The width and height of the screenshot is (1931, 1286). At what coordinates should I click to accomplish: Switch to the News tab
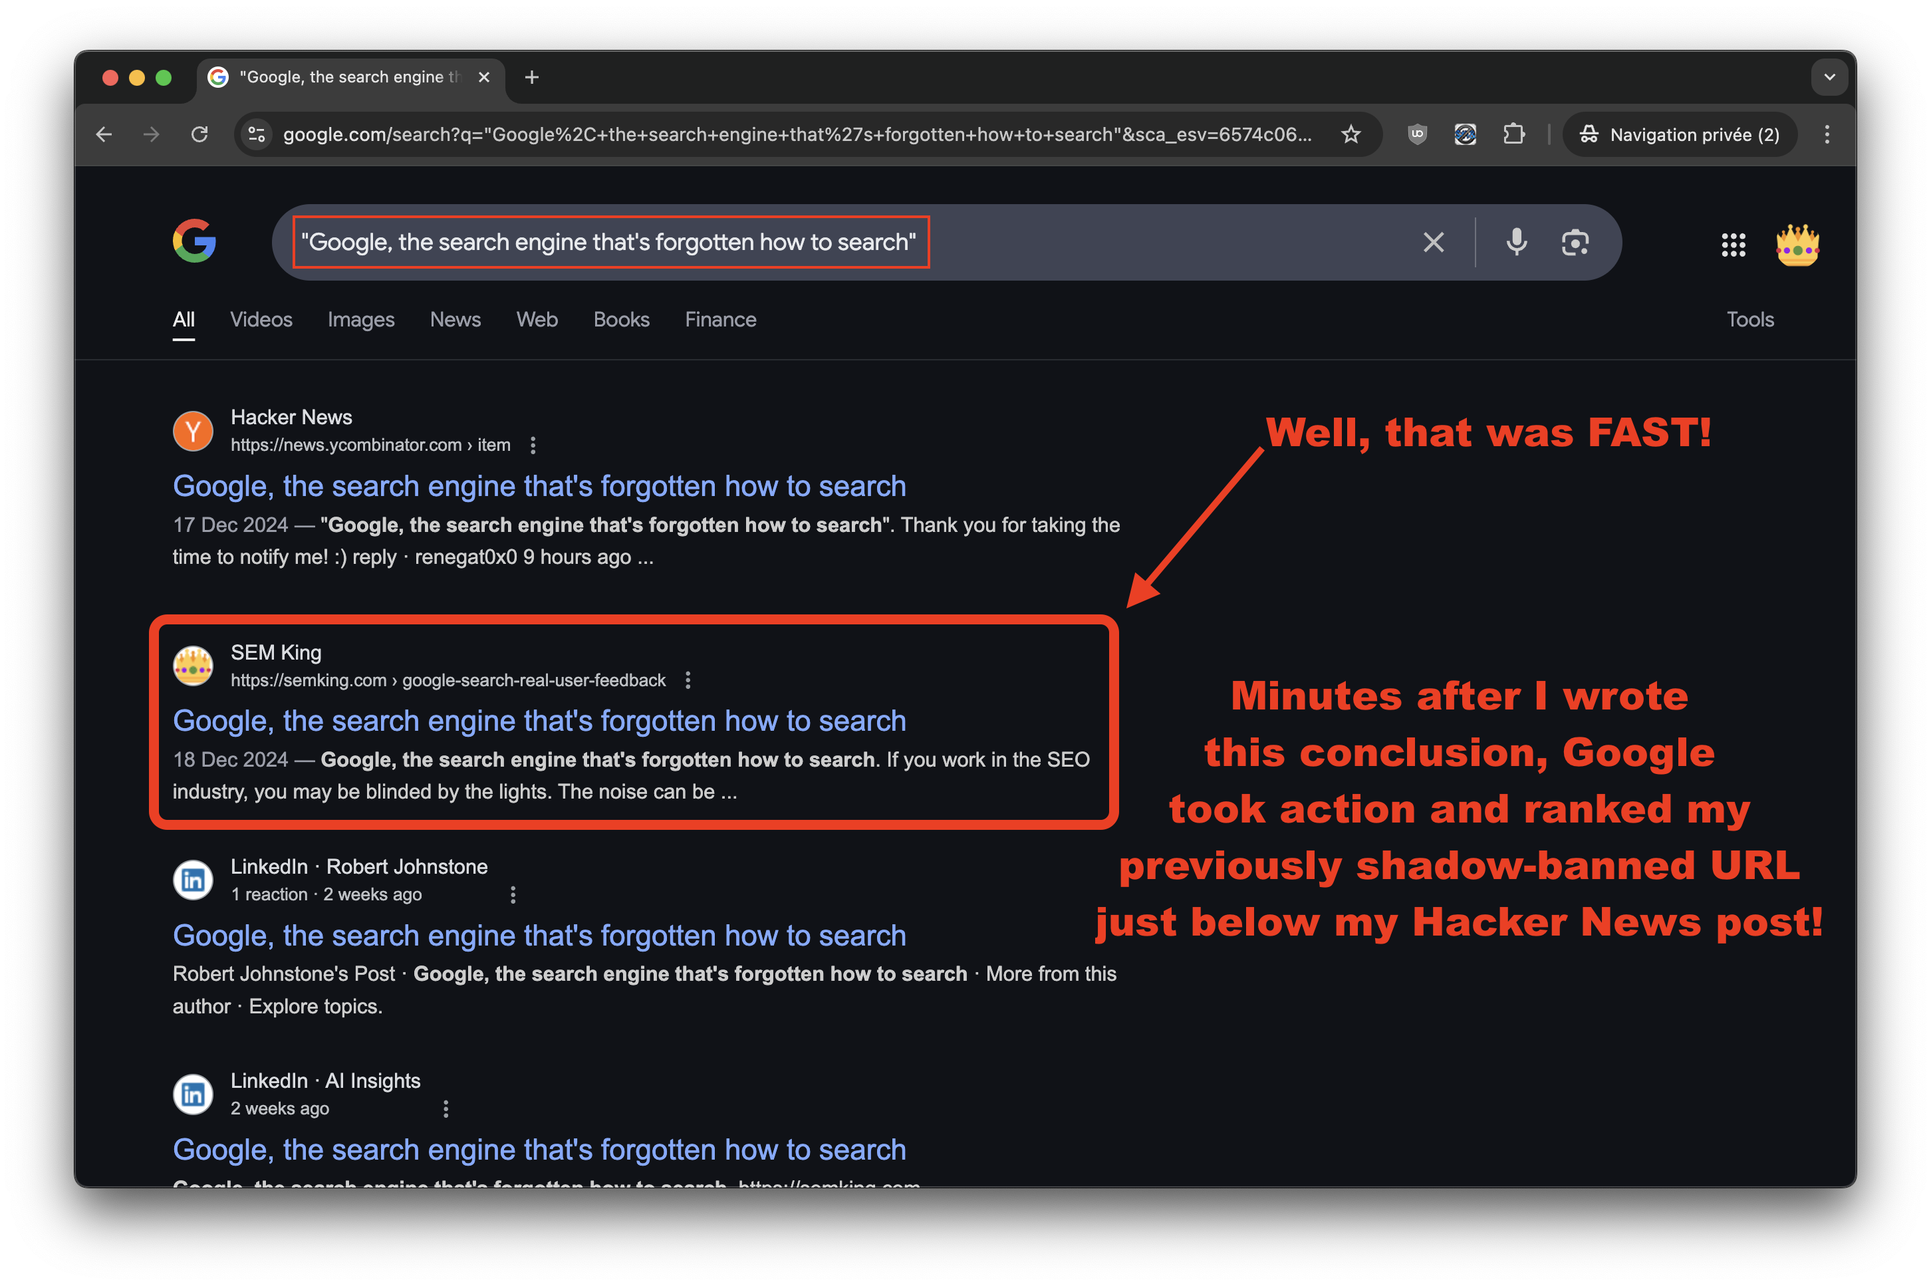pos(455,320)
